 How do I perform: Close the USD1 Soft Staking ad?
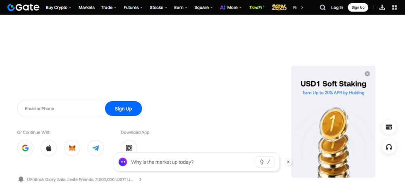coord(367,74)
